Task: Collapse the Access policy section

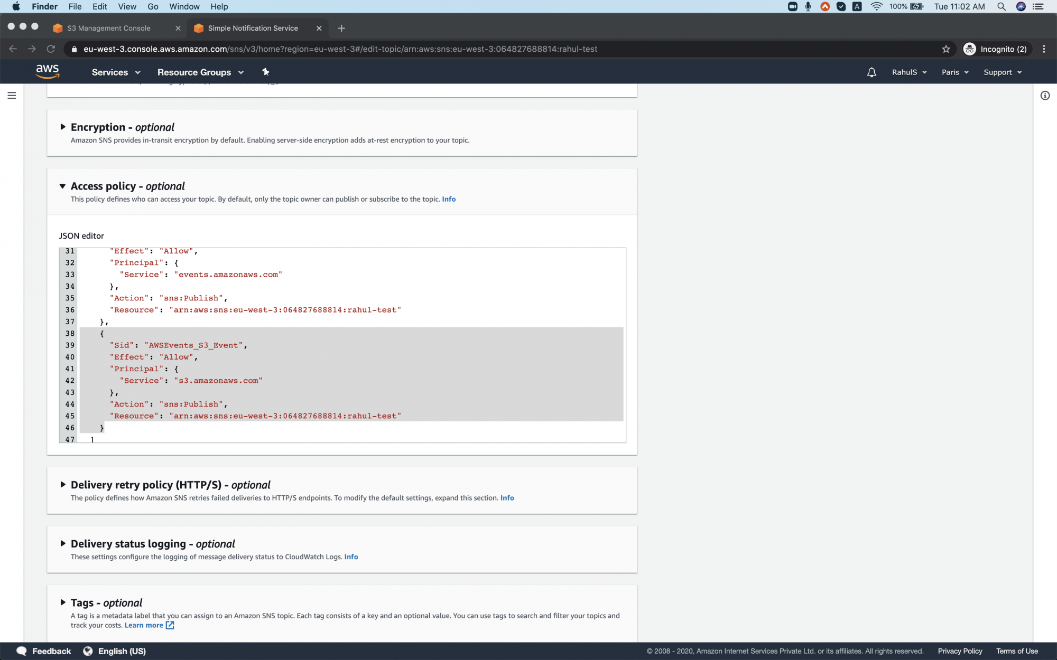Action: click(63, 186)
